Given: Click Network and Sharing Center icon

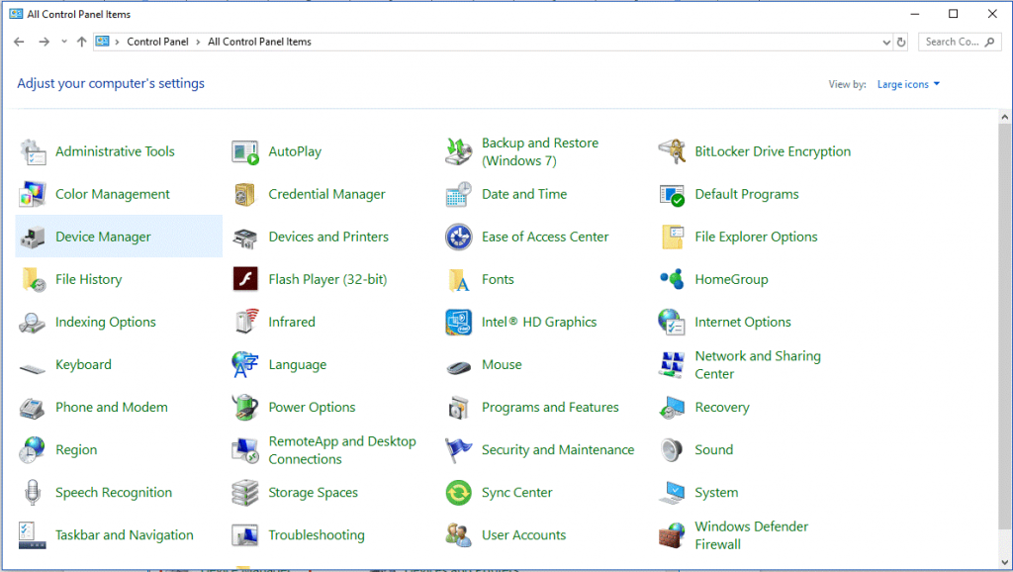Looking at the screenshot, I should coord(672,365).
